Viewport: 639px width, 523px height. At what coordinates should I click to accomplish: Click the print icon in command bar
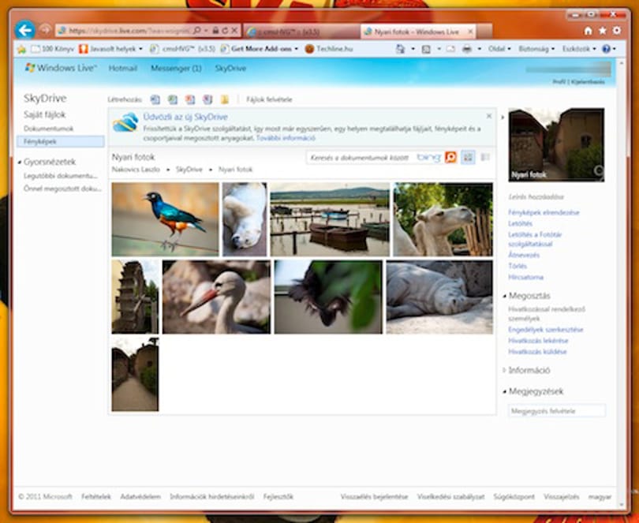467,50
